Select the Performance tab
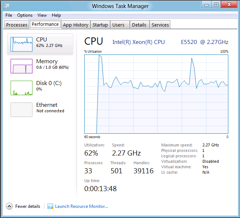This screenshot has width=240, height=218. tap(45, 24)
